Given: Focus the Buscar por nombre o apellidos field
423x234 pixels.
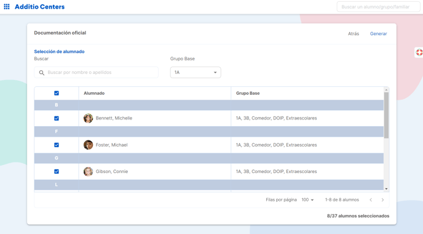Looking at the screenshot, I should [x=97, y=73].
